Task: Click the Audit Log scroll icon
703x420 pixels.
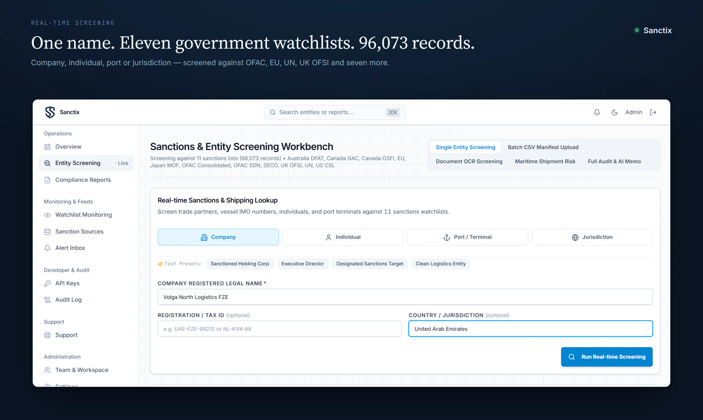Action: click(x=47, y=300)
